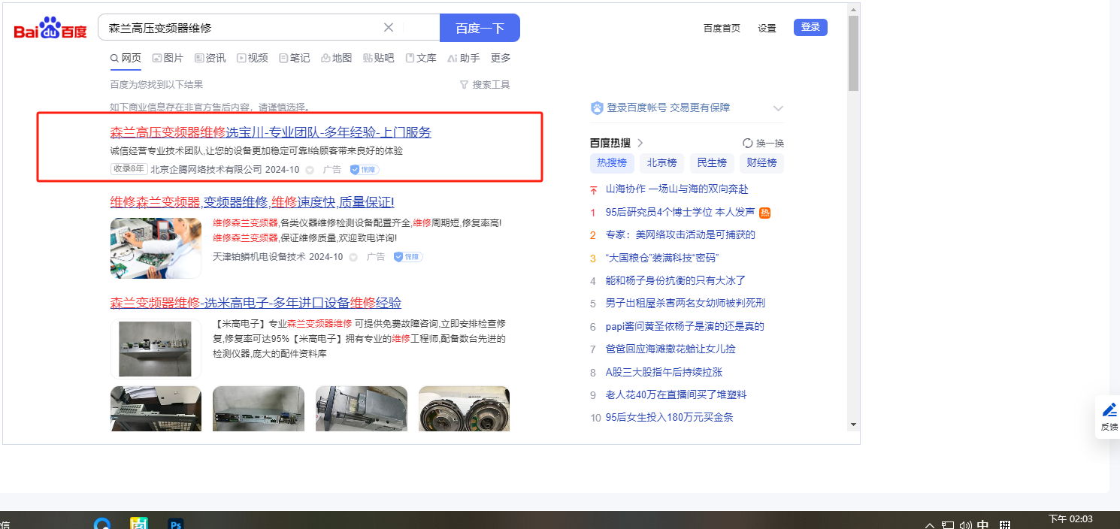Select the 民生榜 hot list tab
This screenshot has width=1120, height=529.
pos(712,162)
